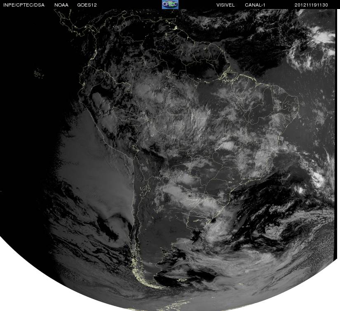
Task: Click the CPTEC logo icon
Action: 170,5
